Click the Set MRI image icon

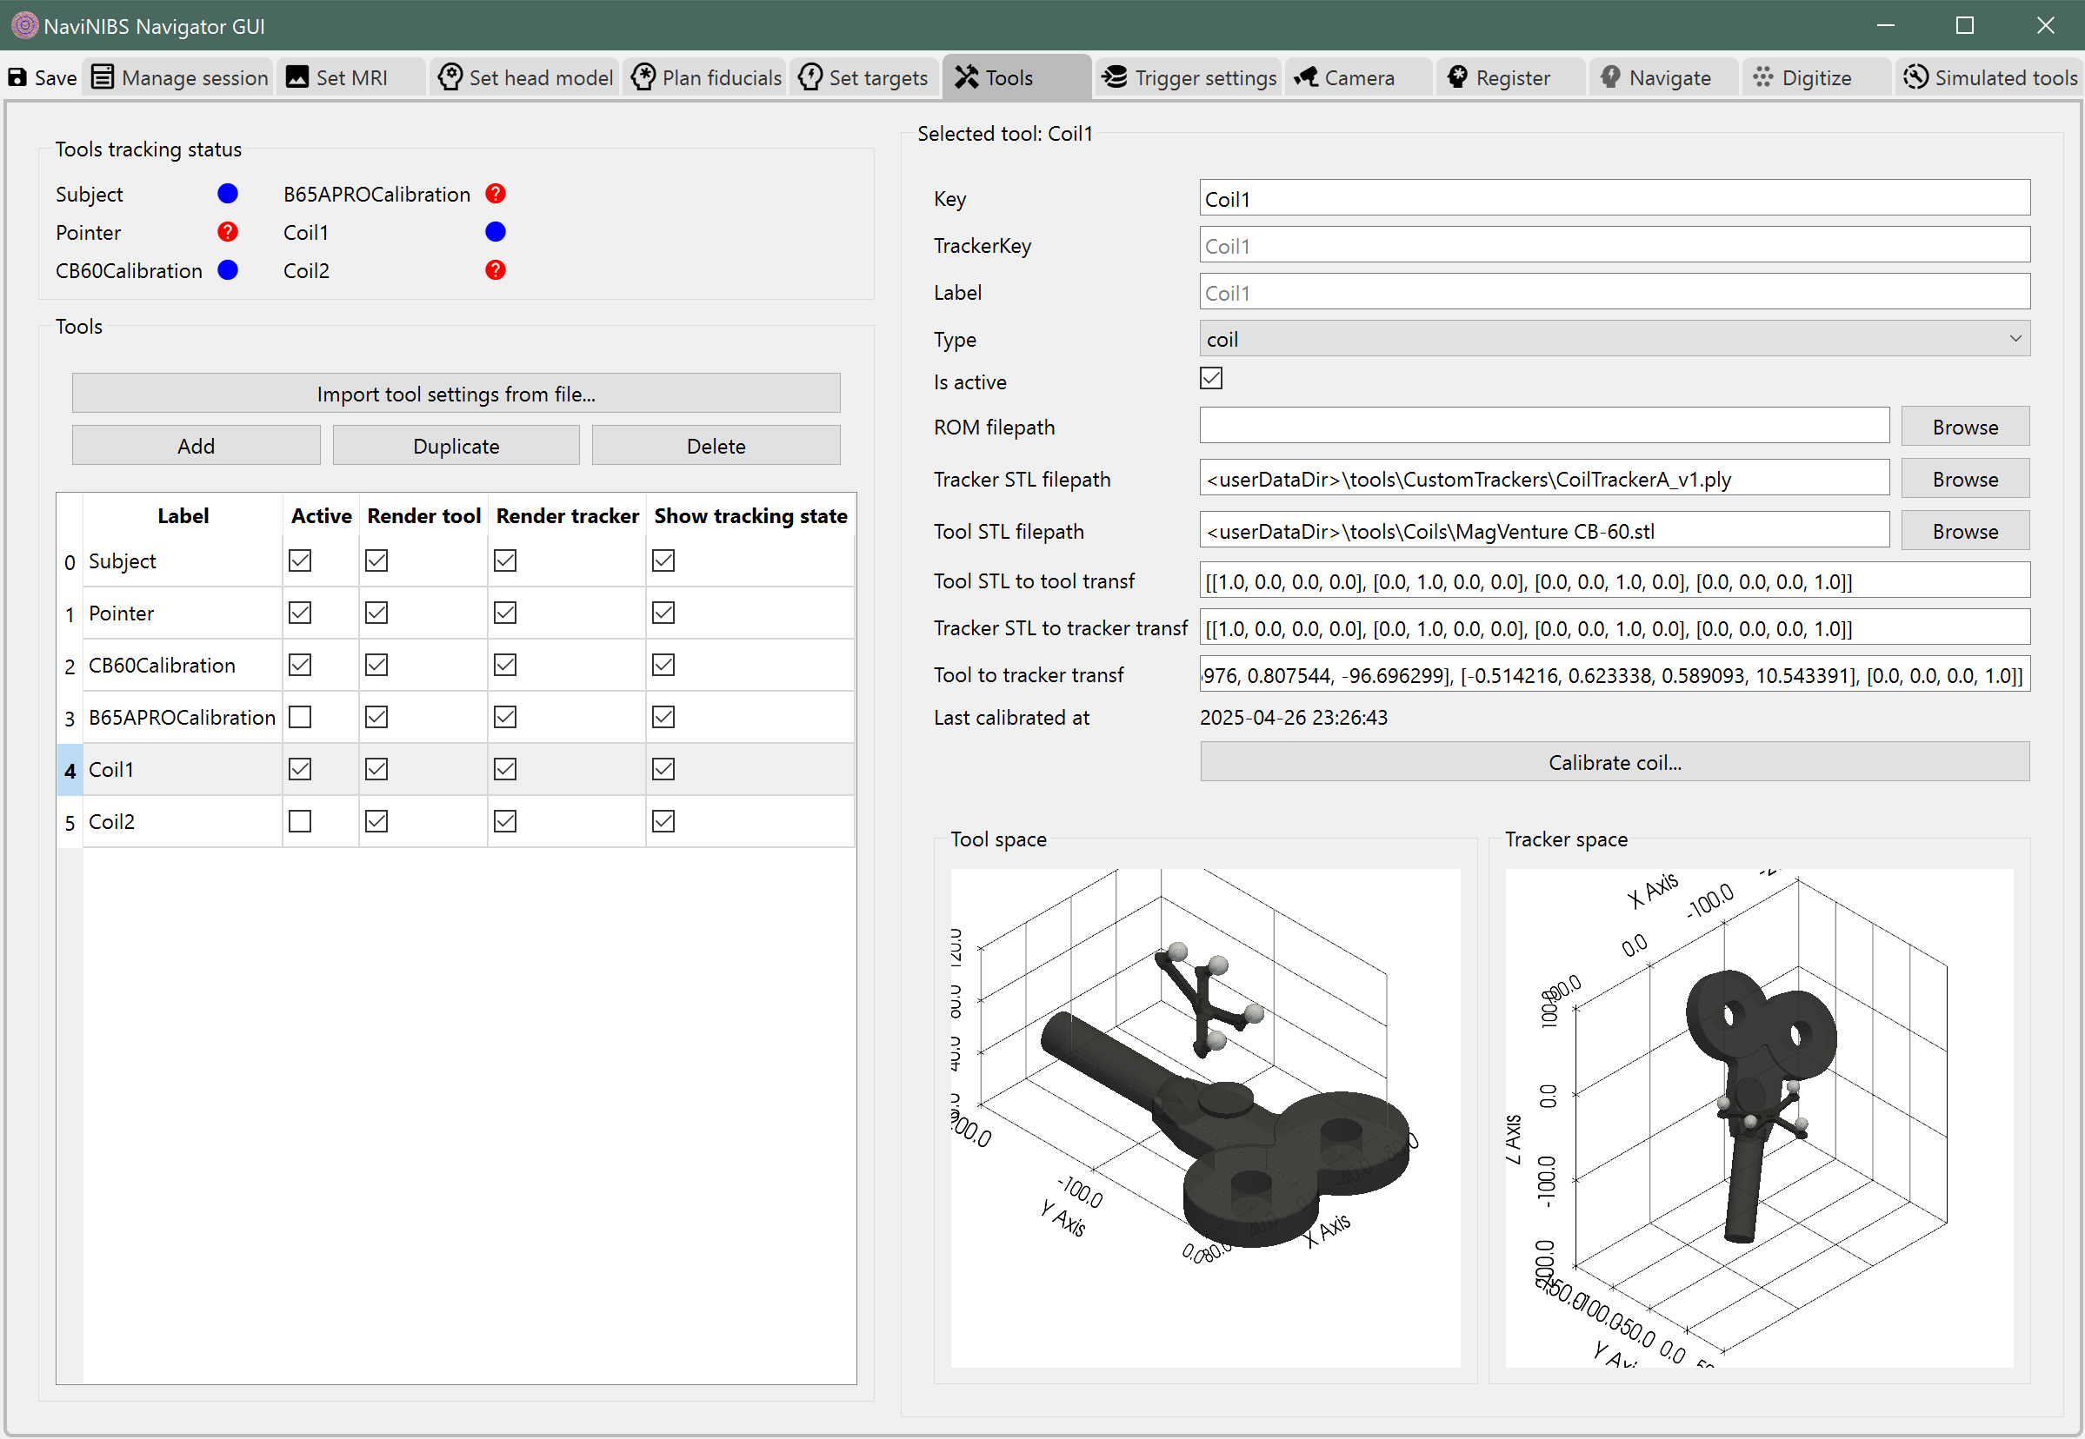(296, 77)
